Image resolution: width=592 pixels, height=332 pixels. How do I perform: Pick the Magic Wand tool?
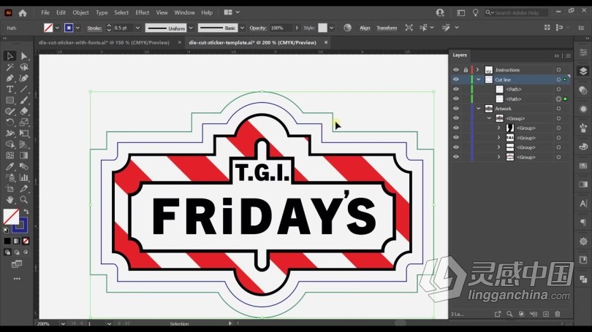(x=10, y=67)
